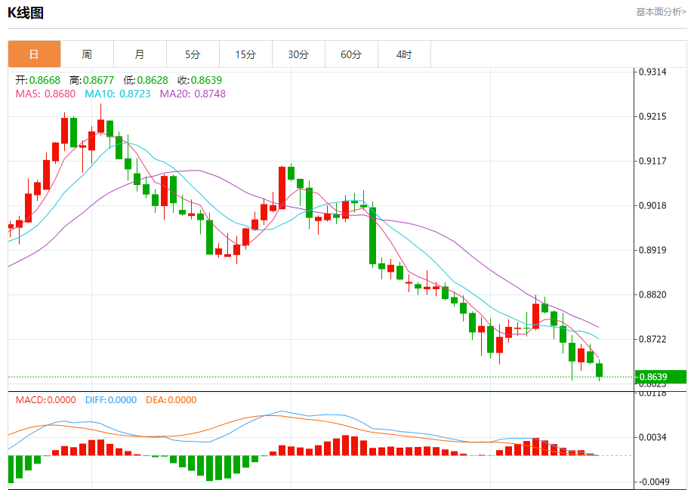Open the 60分 interval tab

click(351, 54)
